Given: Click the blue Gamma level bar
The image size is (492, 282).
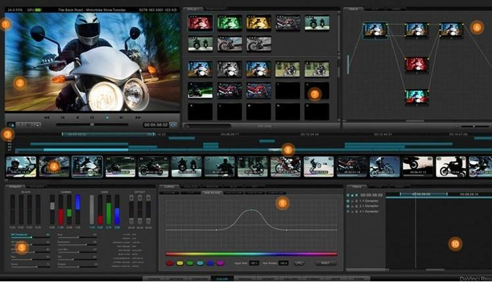Looking at the screenshot, I should pyautogui.click(x=78, y=202).
